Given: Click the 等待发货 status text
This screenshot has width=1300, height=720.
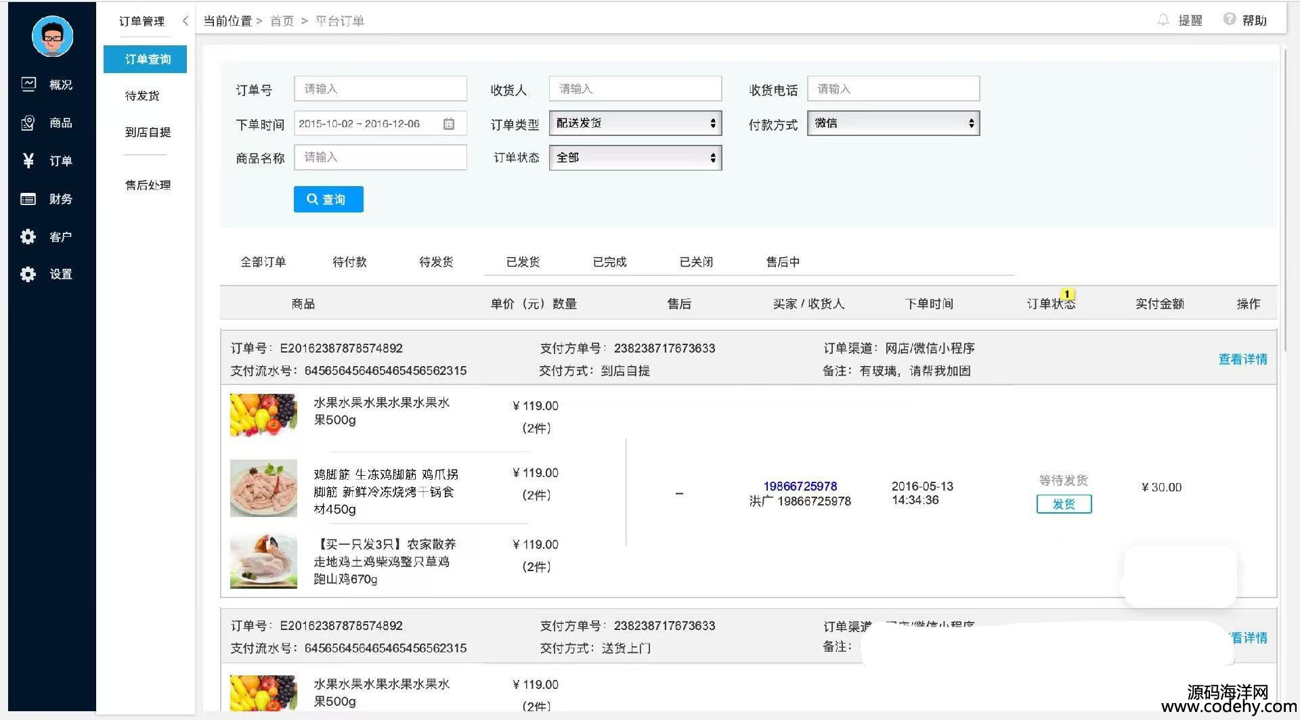Looking at the screenshot, I should coord(1064,480).
